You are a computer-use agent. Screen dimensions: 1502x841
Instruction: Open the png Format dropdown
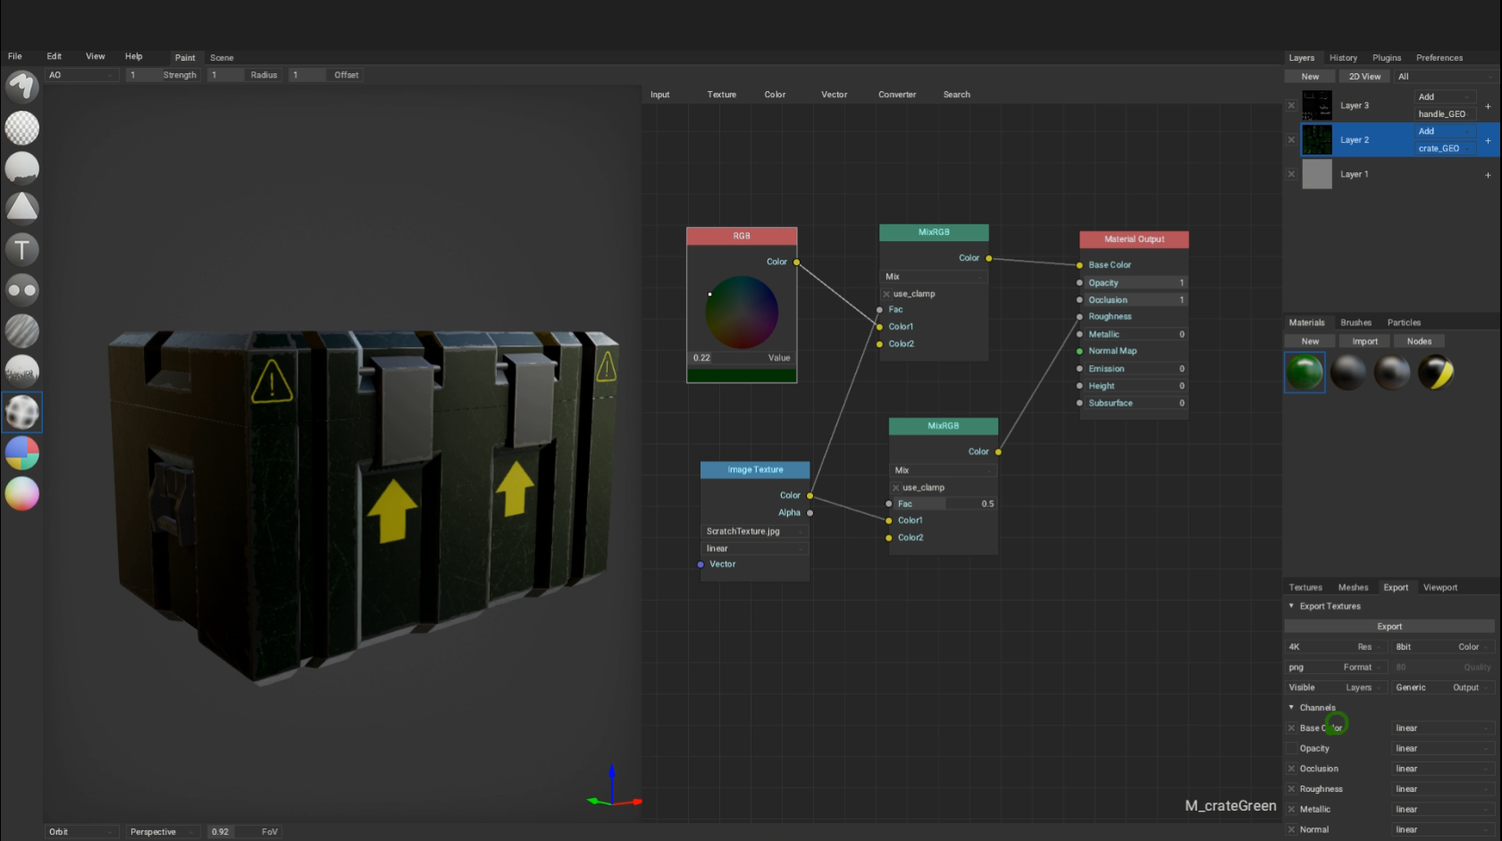pyautogui.click(x=1334, y=667)
